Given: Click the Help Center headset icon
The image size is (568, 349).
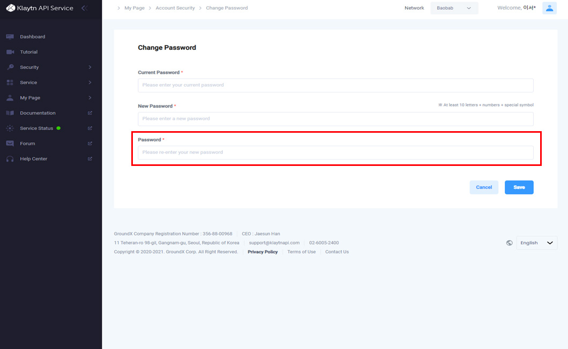Looking at the screenshot, I should pos(10,159).
